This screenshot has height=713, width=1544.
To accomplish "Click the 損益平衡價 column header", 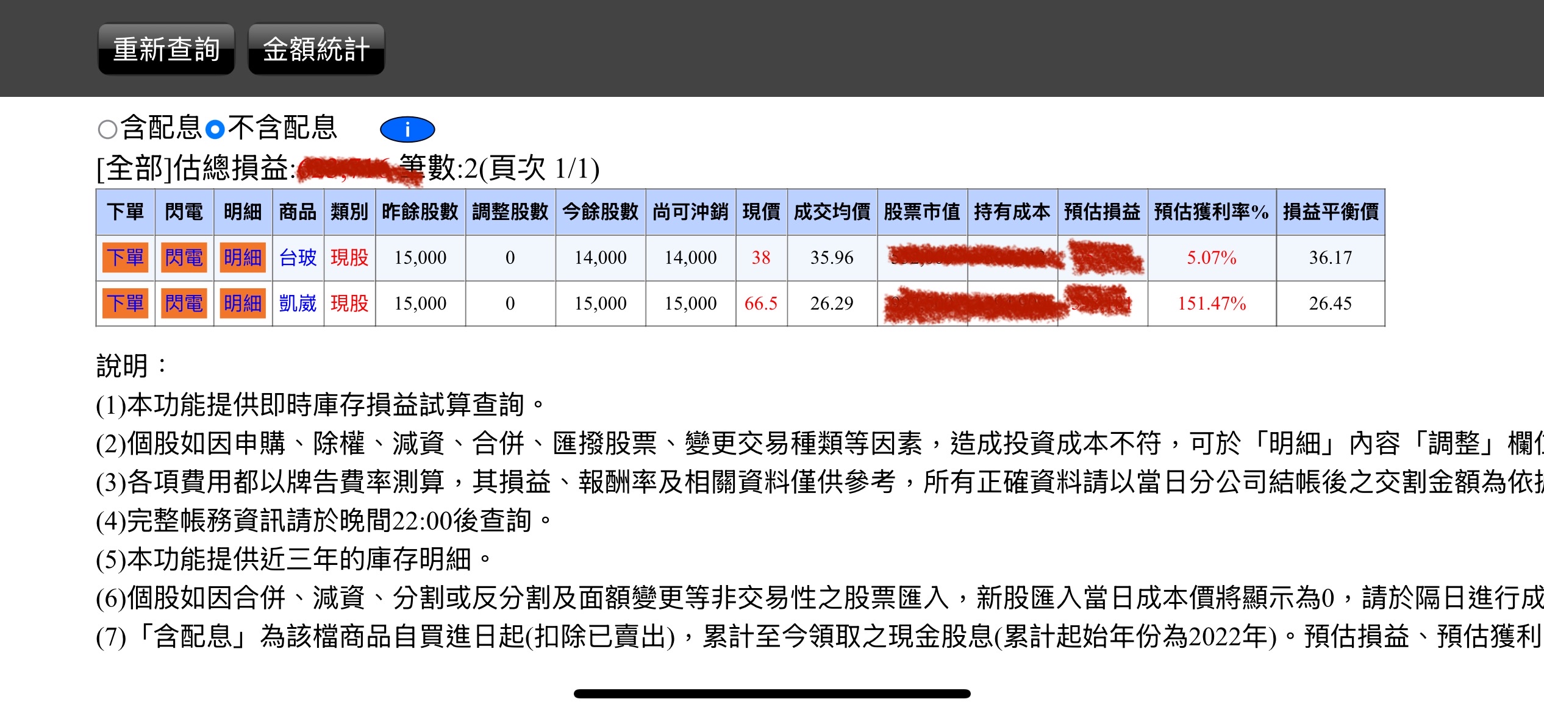I will (1330, 212).
